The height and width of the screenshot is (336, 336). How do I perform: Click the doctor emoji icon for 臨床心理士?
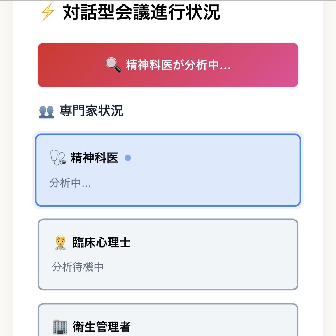[60, 242]
